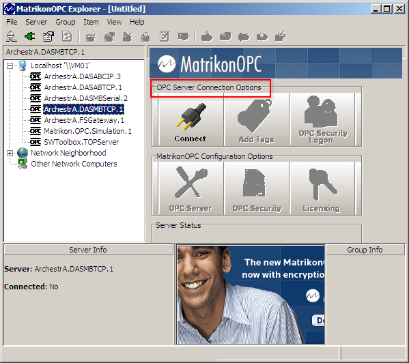Click the OPC Security configuration button

click(x=257, y=188)
